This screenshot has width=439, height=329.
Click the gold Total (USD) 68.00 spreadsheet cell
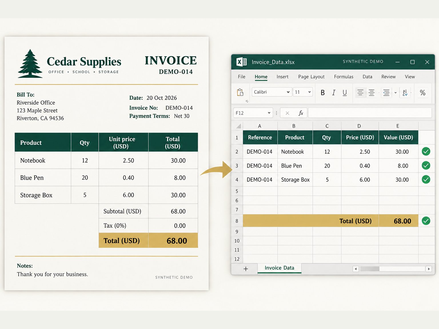[x=398, y=221]
